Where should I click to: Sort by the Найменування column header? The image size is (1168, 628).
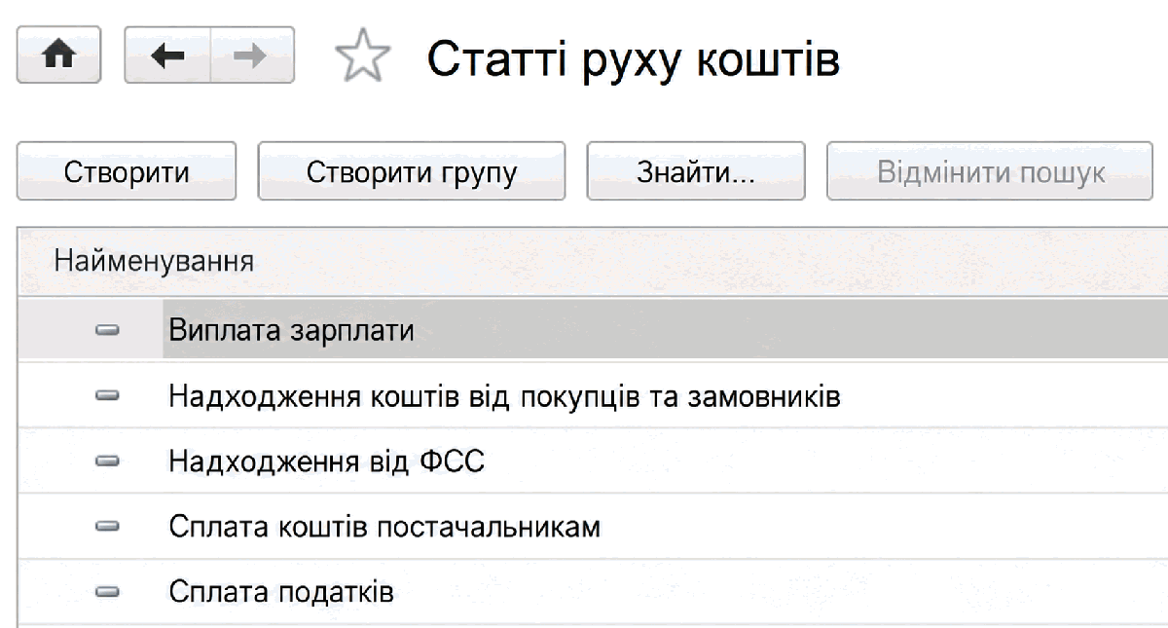tap(593, 261)
